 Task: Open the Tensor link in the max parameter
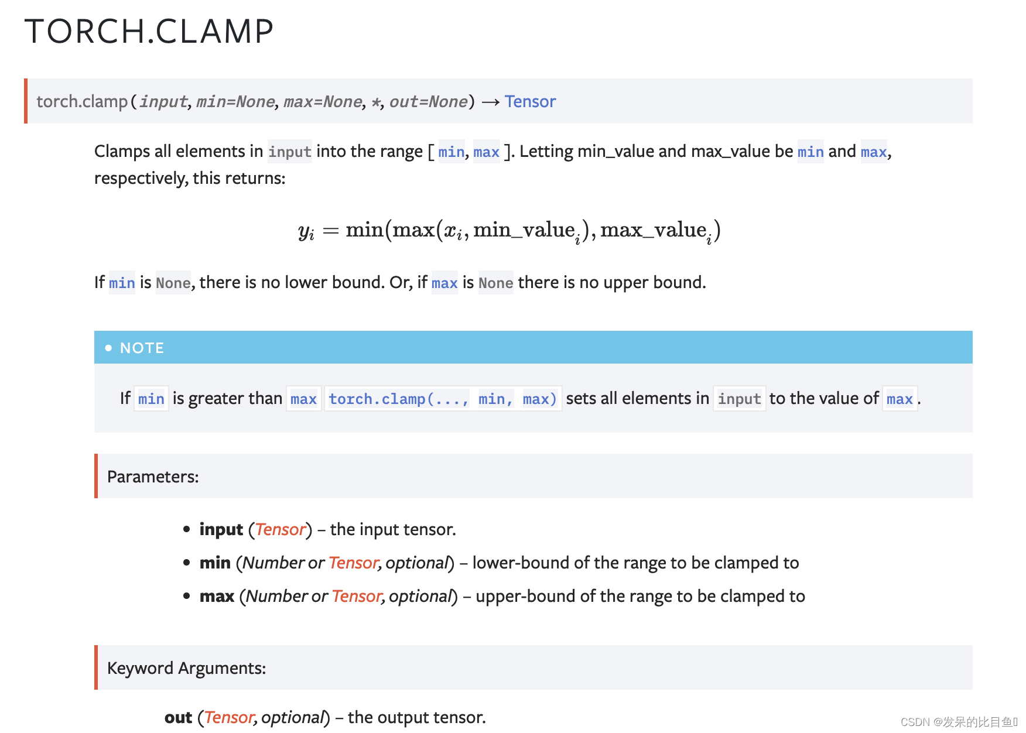click(357, 596)
